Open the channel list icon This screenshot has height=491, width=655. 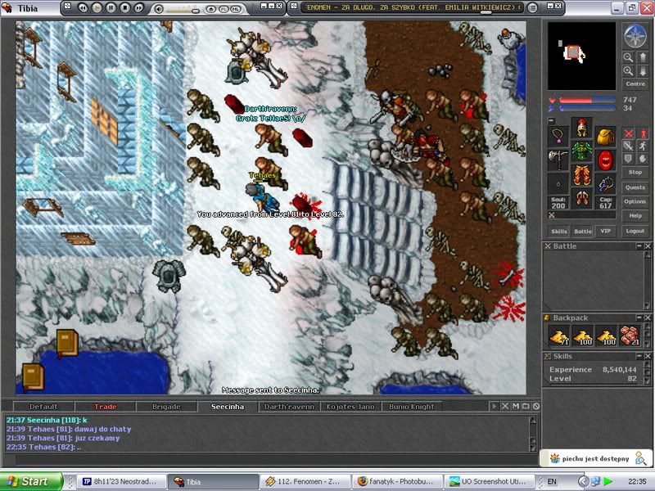[526, 406]
